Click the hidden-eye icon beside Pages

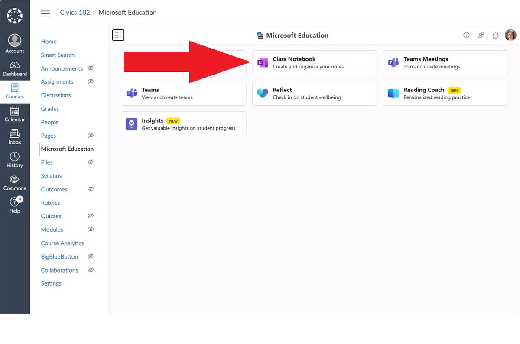pos(91,135)
